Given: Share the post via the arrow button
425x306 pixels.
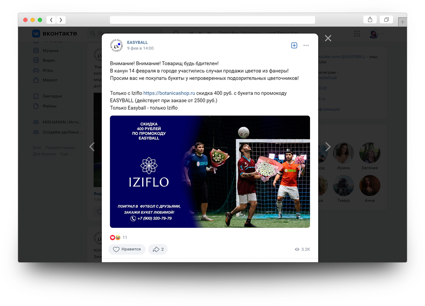Looking at the screenshot, I should click(158, 249).
